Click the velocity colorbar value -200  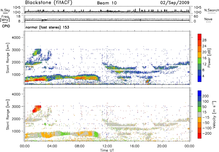click(x=207, y=133)
